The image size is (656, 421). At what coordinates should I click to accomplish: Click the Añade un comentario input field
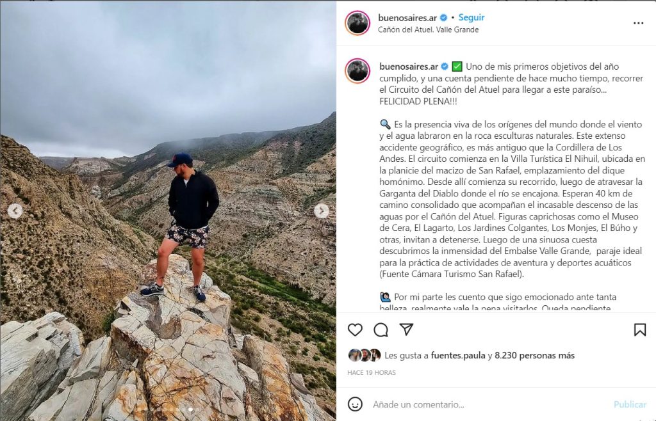point(487,404)
